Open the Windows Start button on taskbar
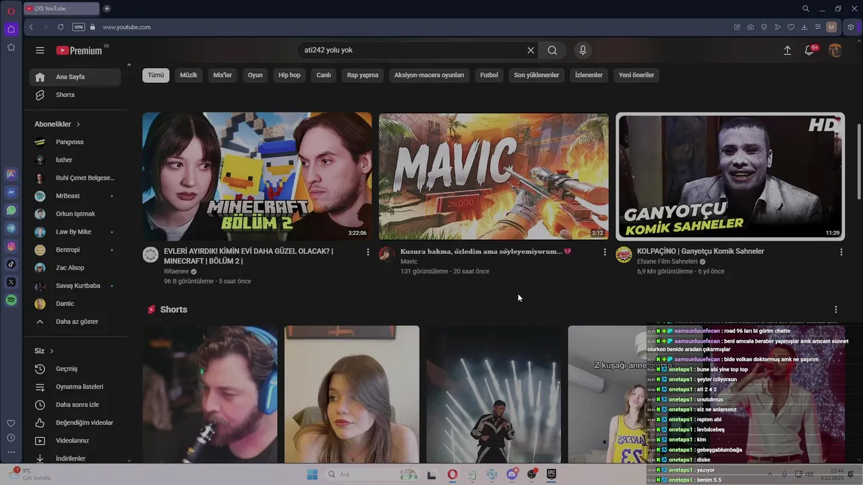This screenshot has width=863, height=485. click(x=312, y=474)
